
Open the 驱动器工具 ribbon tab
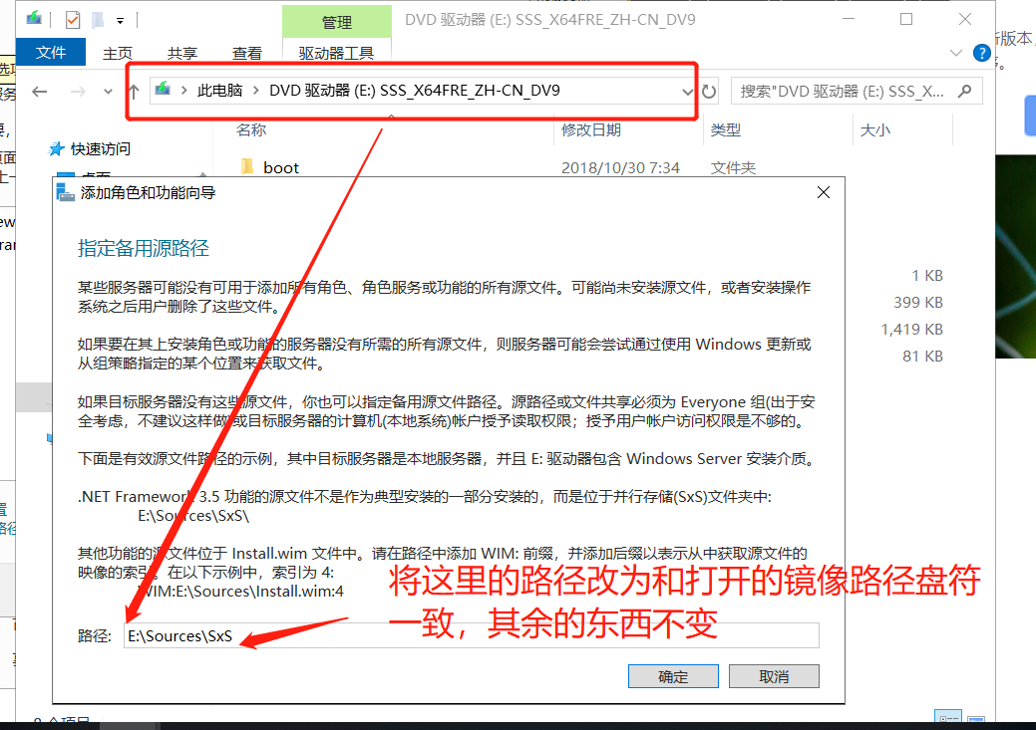336,53
